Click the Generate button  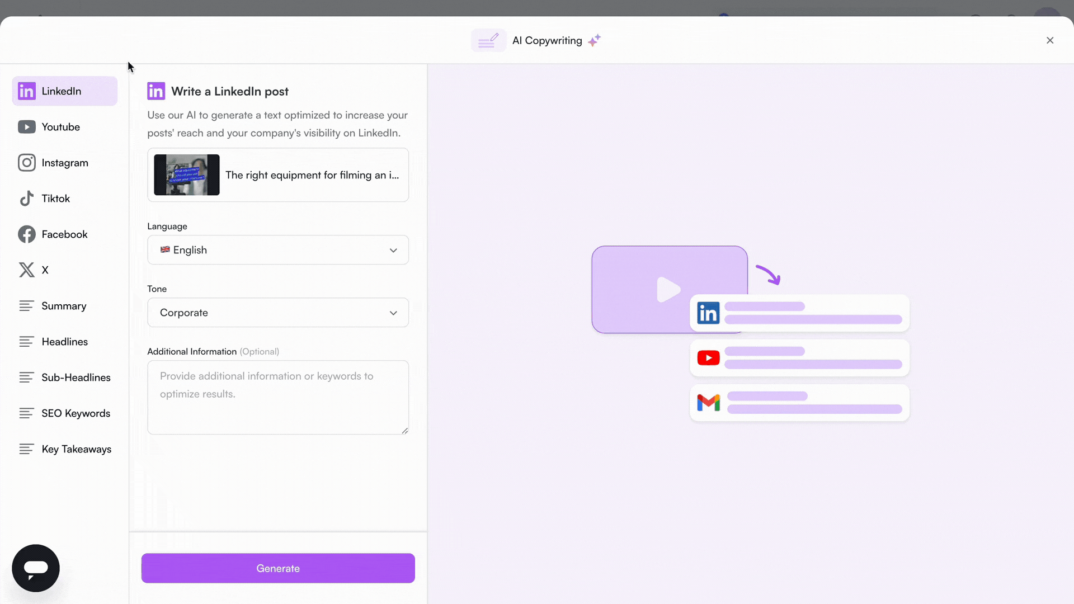click(x=278, y=568)
